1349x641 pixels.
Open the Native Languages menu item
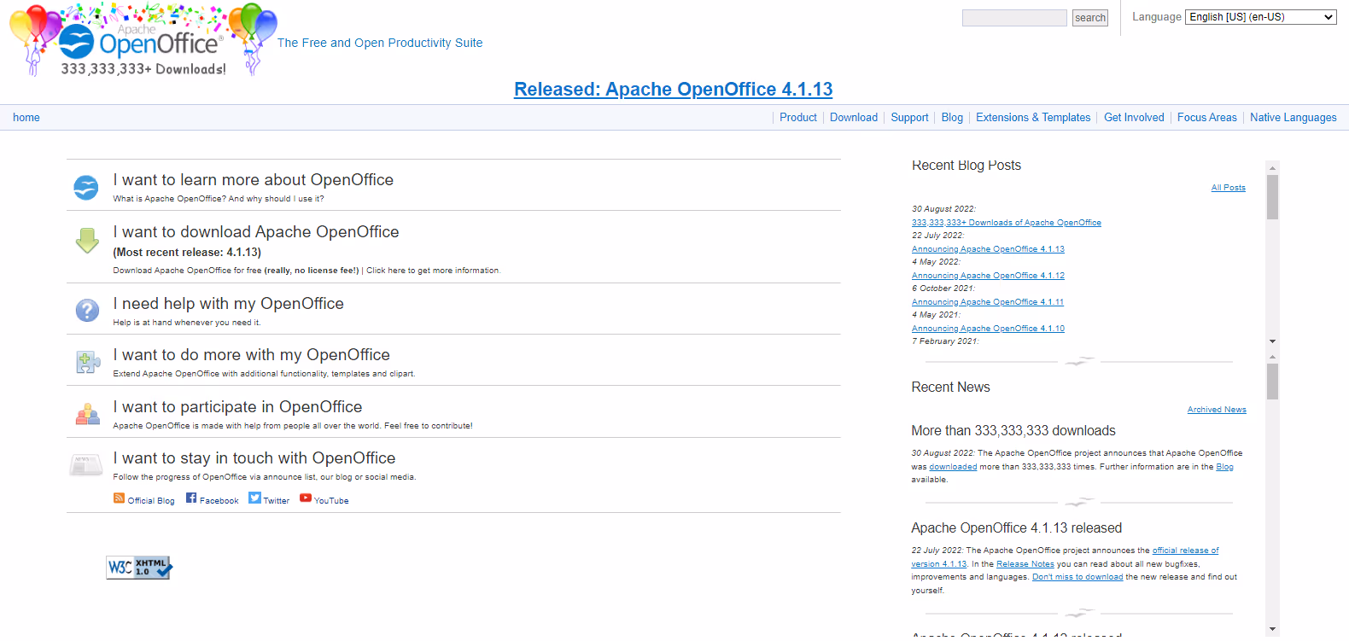[x=1294, y=118]
